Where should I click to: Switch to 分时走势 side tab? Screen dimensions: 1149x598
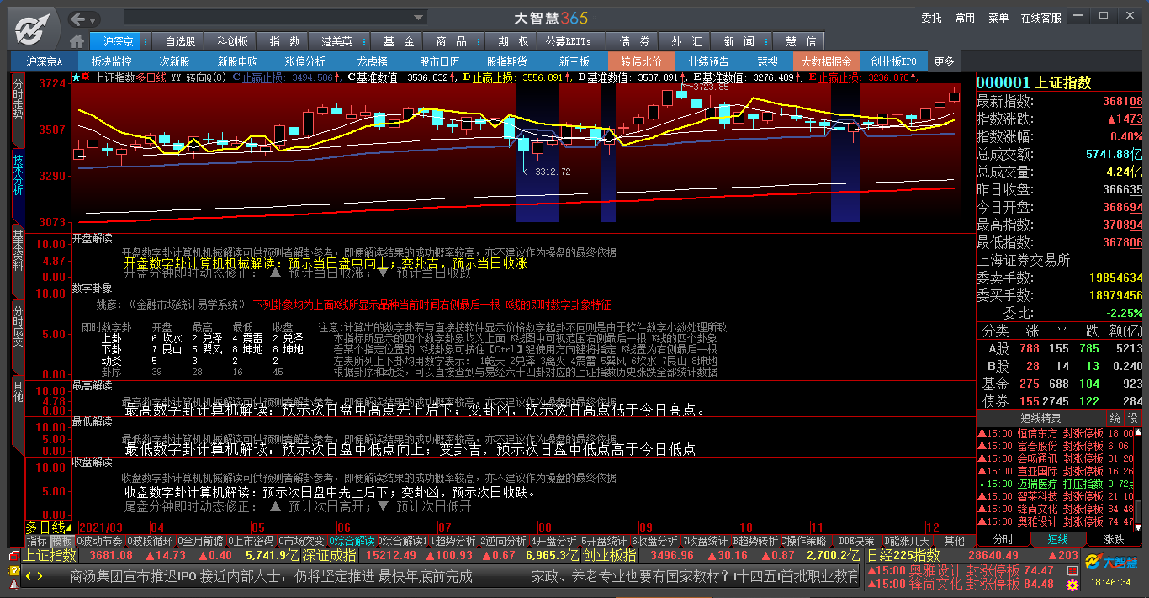click(x=18, y=110)
